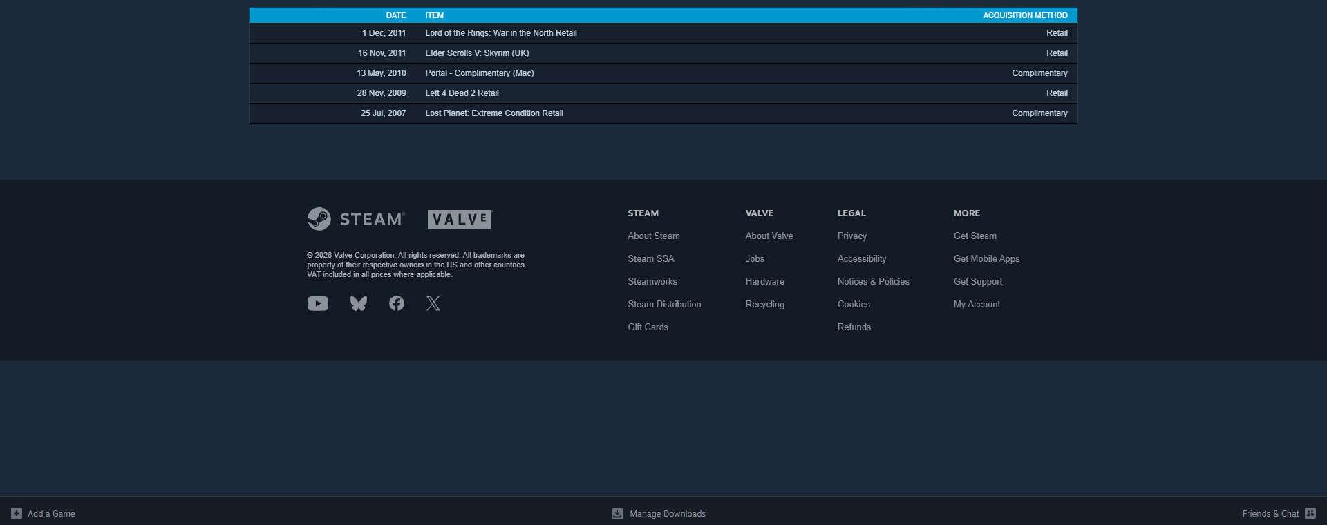Open the About Valve link
Screen dimensions: 1327x525
coord(769,236)
